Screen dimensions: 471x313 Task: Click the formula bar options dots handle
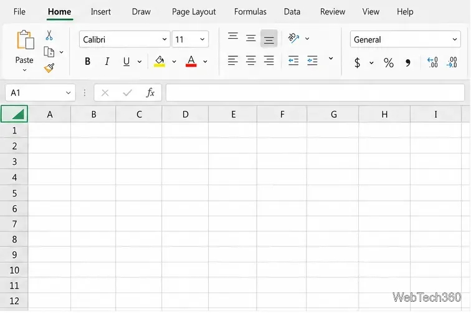(x=85, y=93)
